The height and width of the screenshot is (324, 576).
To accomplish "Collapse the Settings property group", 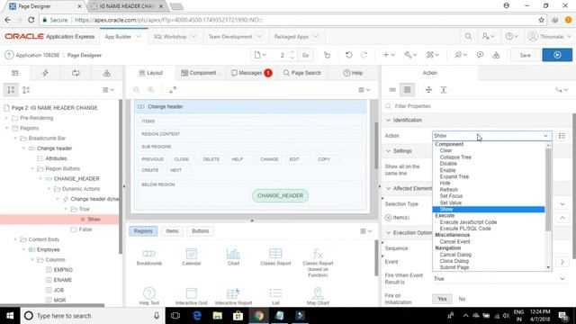I will point(388,151).
